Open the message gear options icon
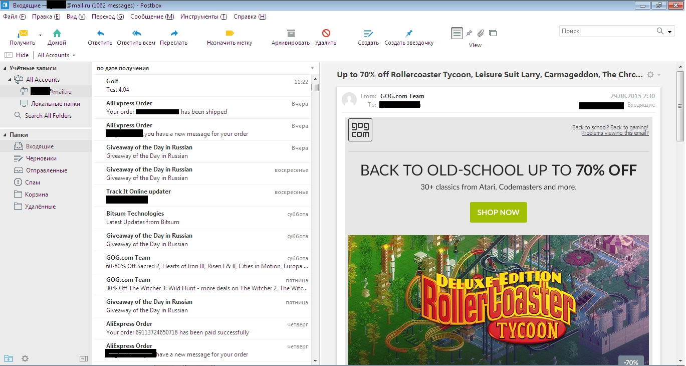The height and width of the screenshot is (366, 686). click(x=650, y=75)
